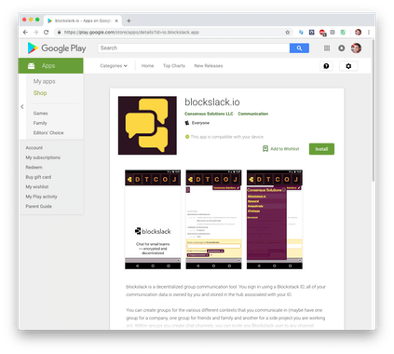This screenshot has width=394, height=354.
Task: Click the page vertical scrollbar
Action: pyautogui.click(x=373, y=111)
